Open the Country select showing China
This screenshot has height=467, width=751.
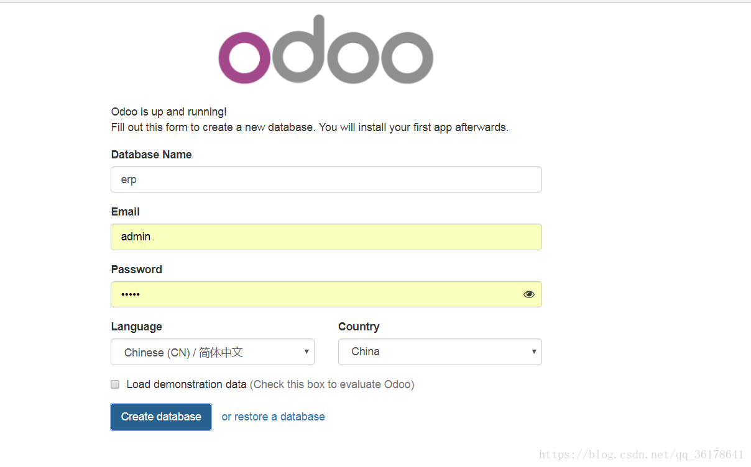pyautogui.click(x=440, y=351)
